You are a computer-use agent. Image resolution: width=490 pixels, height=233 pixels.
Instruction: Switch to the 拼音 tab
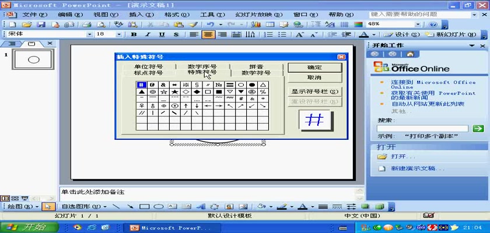(256, 66)
